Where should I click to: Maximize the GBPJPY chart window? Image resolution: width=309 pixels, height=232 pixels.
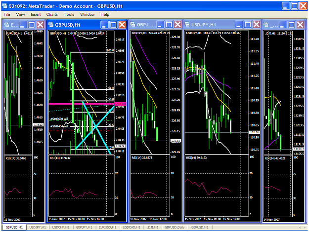coord(169,25)
